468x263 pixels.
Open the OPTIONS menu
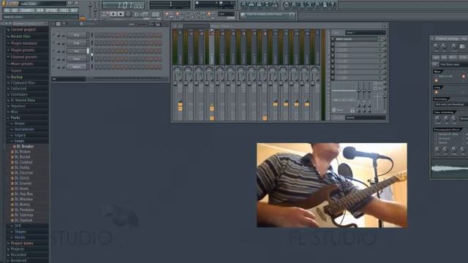pos(51,10)
